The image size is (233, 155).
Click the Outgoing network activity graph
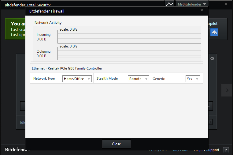[129, 54]
